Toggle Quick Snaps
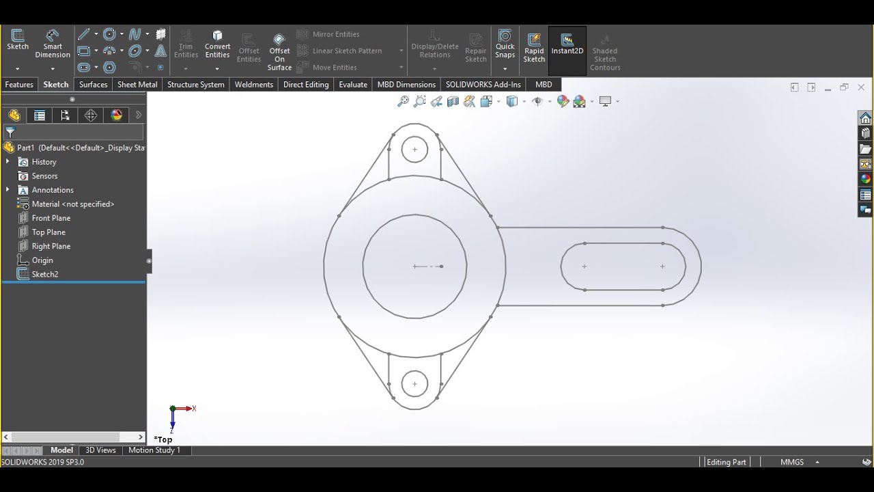874x492 pixels. pyautogui.click(x=505, y=44)
